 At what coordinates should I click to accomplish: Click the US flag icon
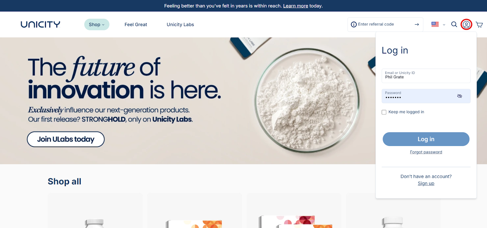[x=435, y=24]
